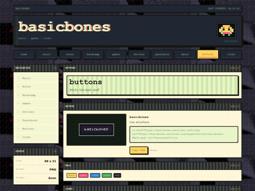Click the STATUS panel header
The image size is (255, 191).
[x=36, y=151]
